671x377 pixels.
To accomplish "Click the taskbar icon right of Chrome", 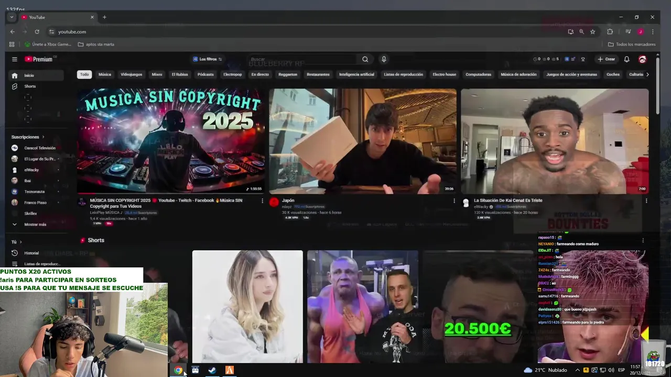I will pos(195,370).
